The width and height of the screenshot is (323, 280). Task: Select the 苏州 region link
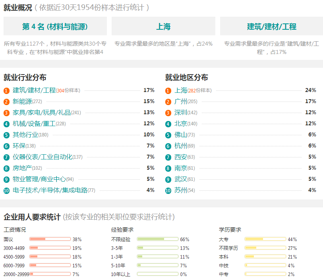[181, 190]
